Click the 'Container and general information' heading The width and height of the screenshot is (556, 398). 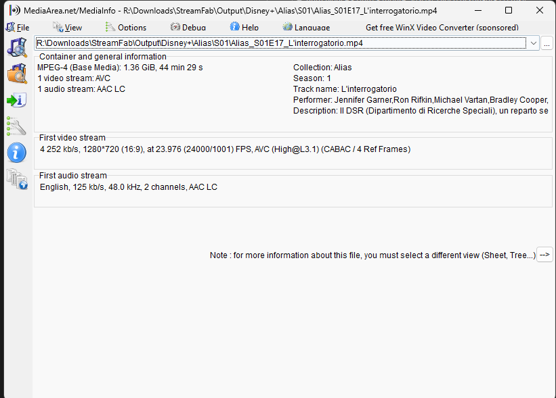coord(102,57)
